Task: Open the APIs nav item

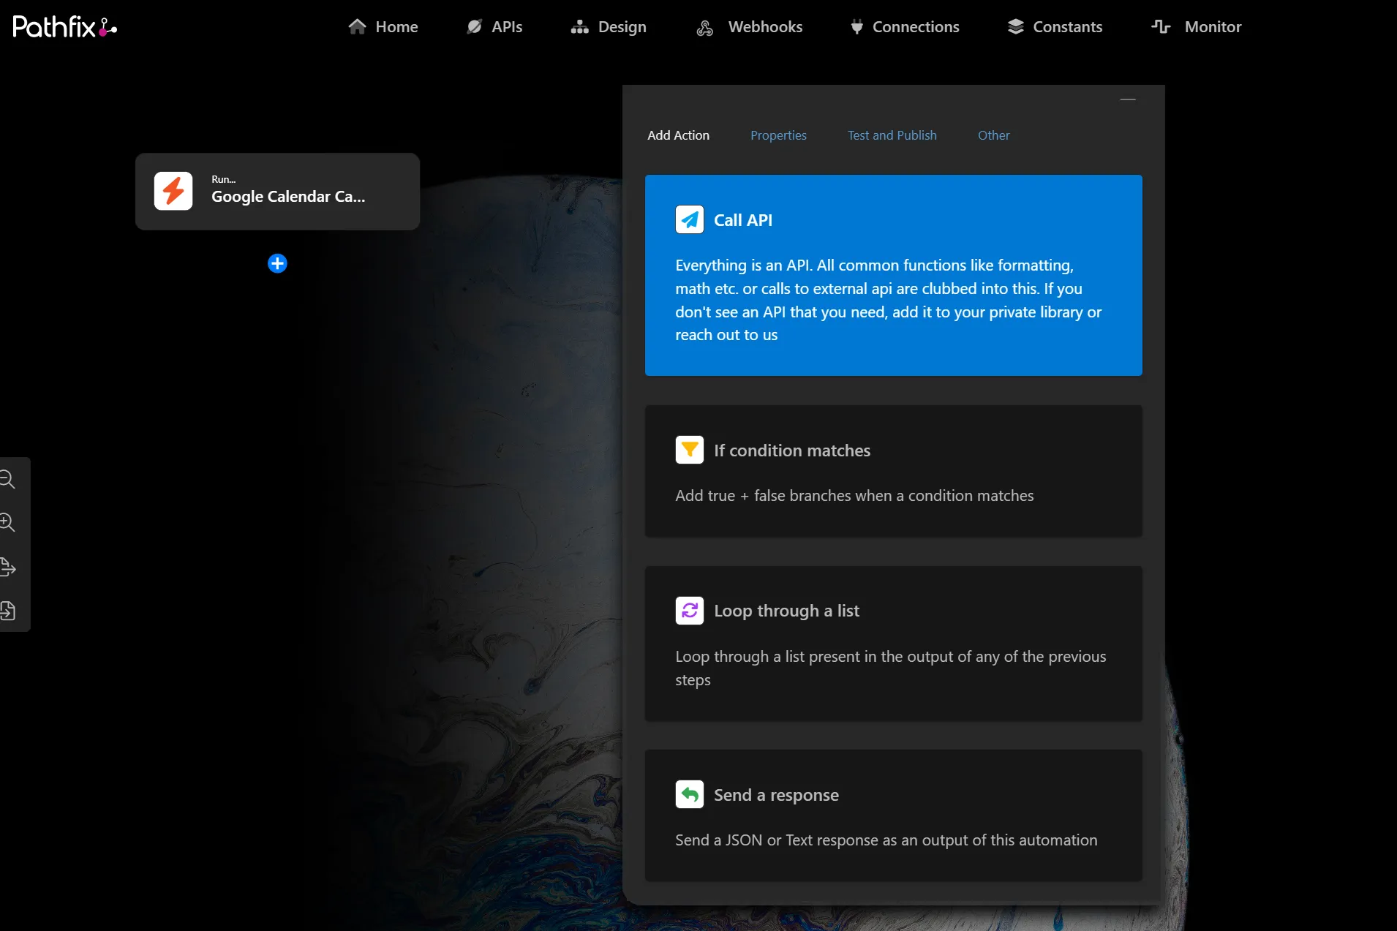Action: coord(495,27)
